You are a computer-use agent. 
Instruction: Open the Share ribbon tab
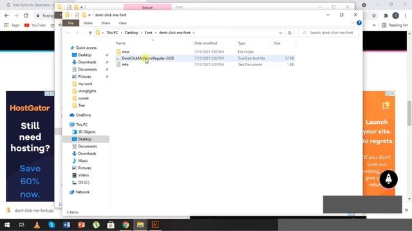click(x=106, y=23)
